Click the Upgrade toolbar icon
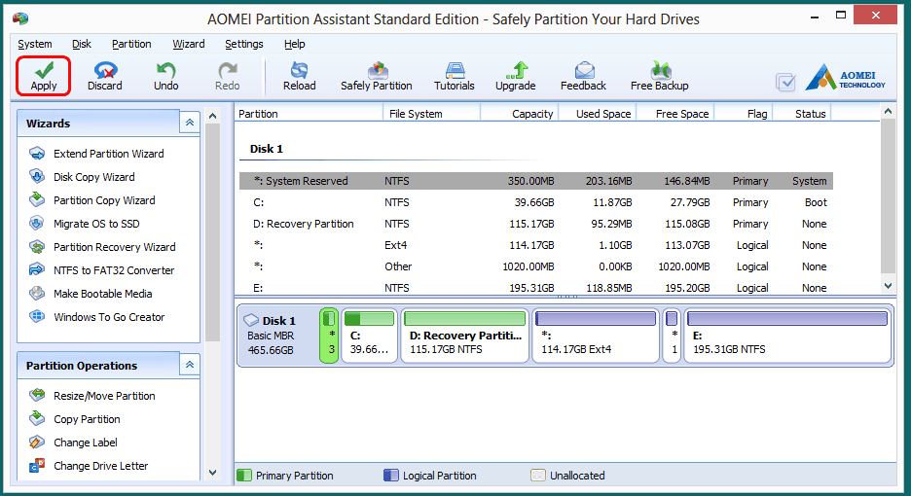The image size is (911, 496). pos(515,76)
